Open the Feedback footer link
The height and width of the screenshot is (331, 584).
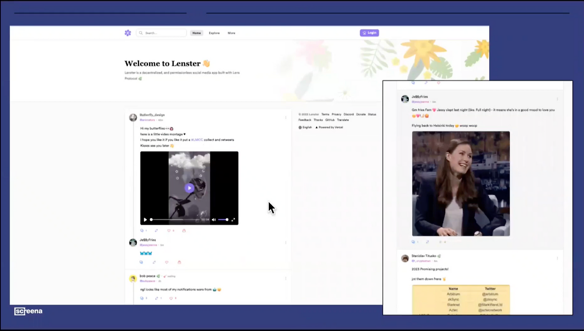(x=305, y=120)
